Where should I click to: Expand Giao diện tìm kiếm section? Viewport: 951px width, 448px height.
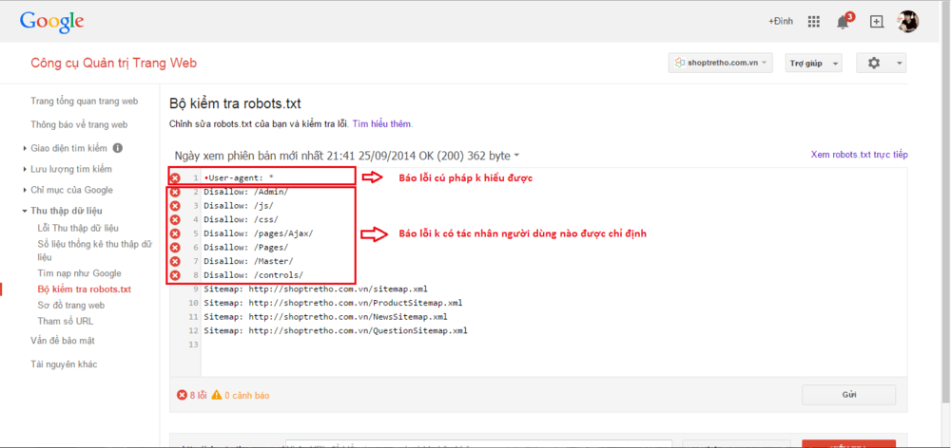[70, 148]
